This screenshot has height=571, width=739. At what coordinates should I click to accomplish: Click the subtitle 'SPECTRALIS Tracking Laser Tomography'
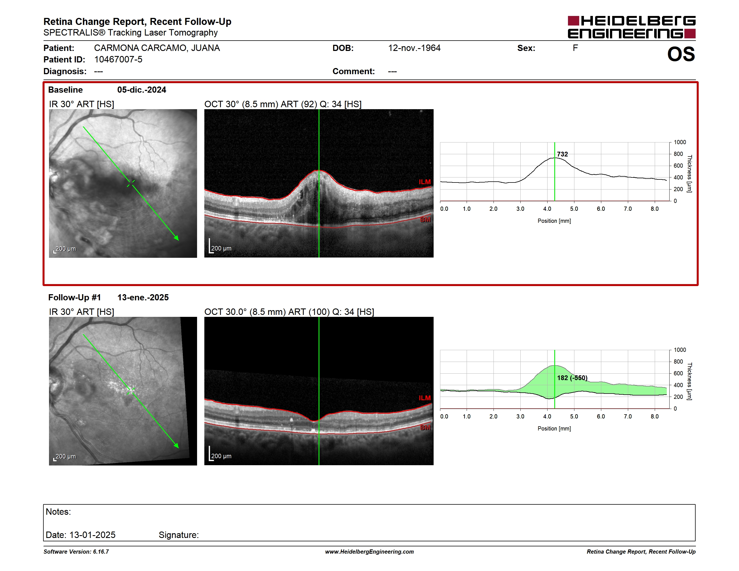tap(130, 33)
